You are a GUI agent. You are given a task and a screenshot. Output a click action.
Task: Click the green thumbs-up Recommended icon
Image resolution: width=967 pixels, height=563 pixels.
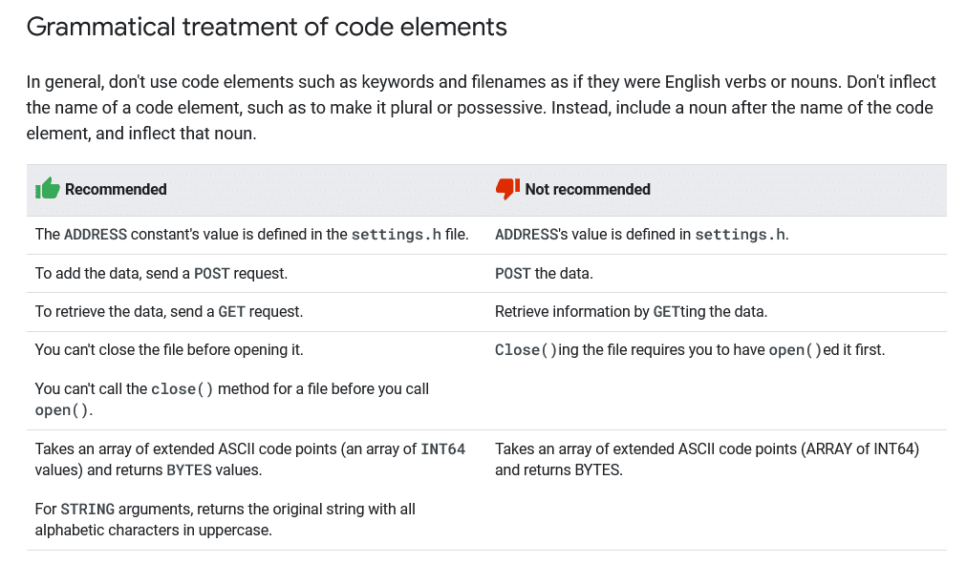[x=48, y=189]
